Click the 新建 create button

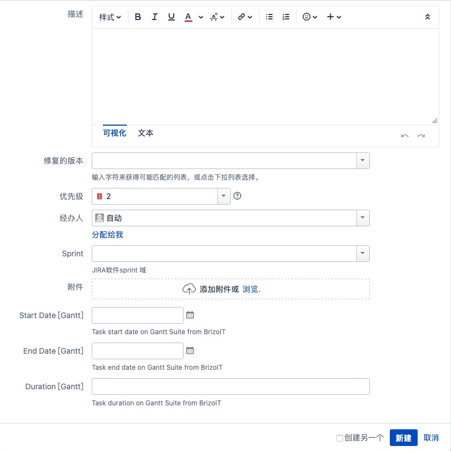tap(404, 438)
